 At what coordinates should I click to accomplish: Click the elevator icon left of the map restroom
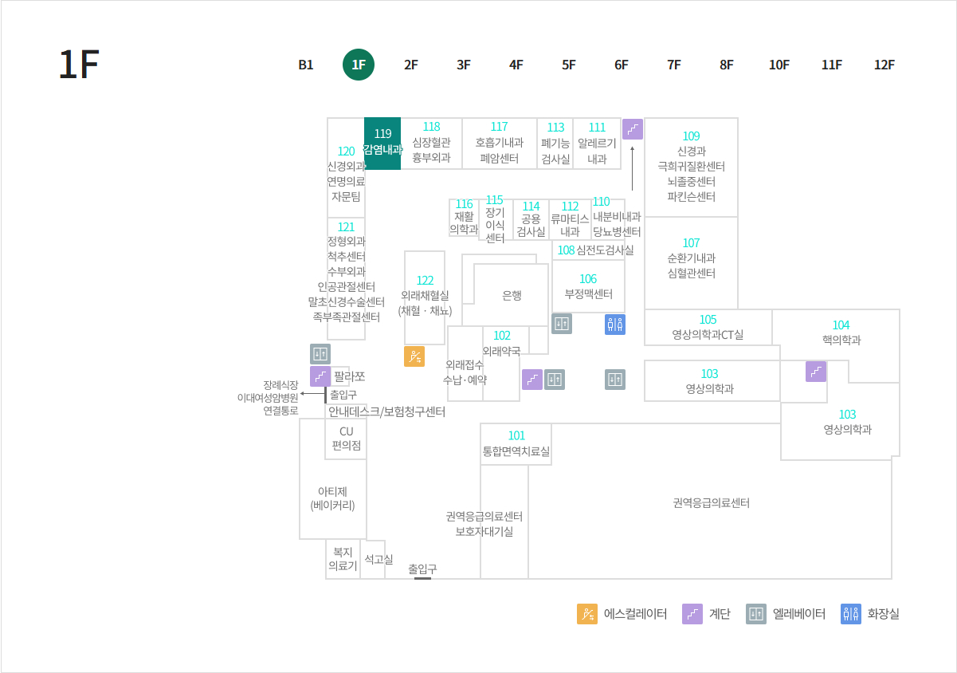tap(562, 324)
